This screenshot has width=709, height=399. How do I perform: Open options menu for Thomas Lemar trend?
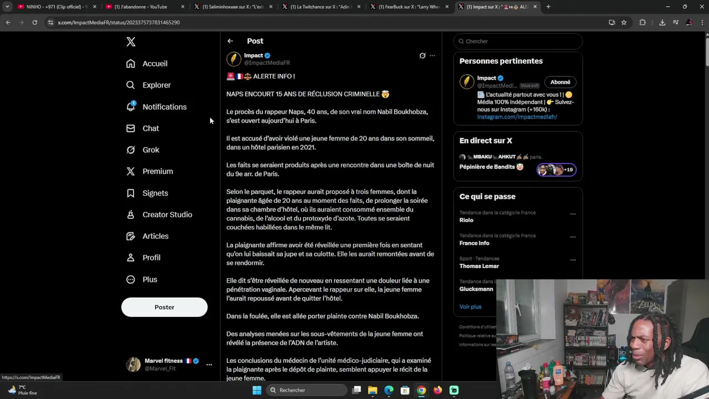point(573,260)
